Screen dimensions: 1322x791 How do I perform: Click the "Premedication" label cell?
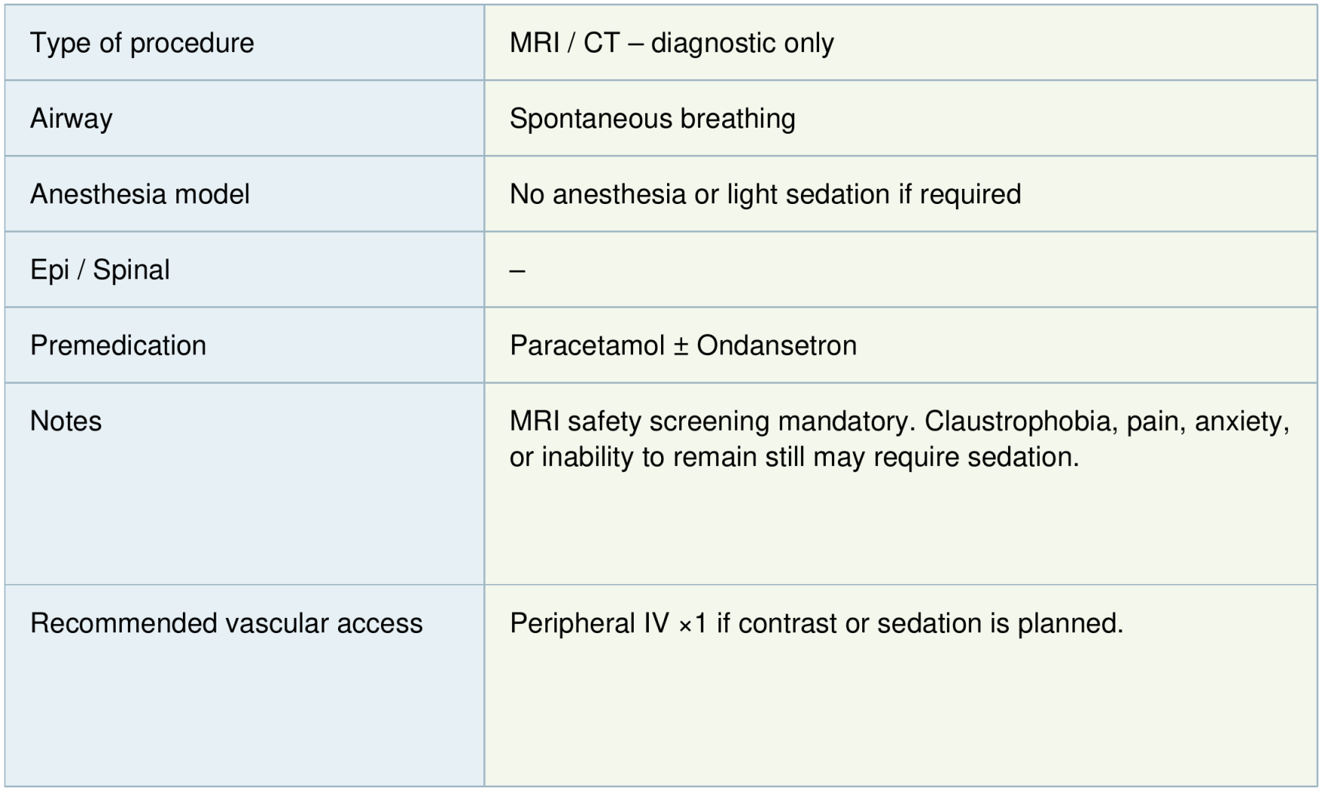click(118, 345)
